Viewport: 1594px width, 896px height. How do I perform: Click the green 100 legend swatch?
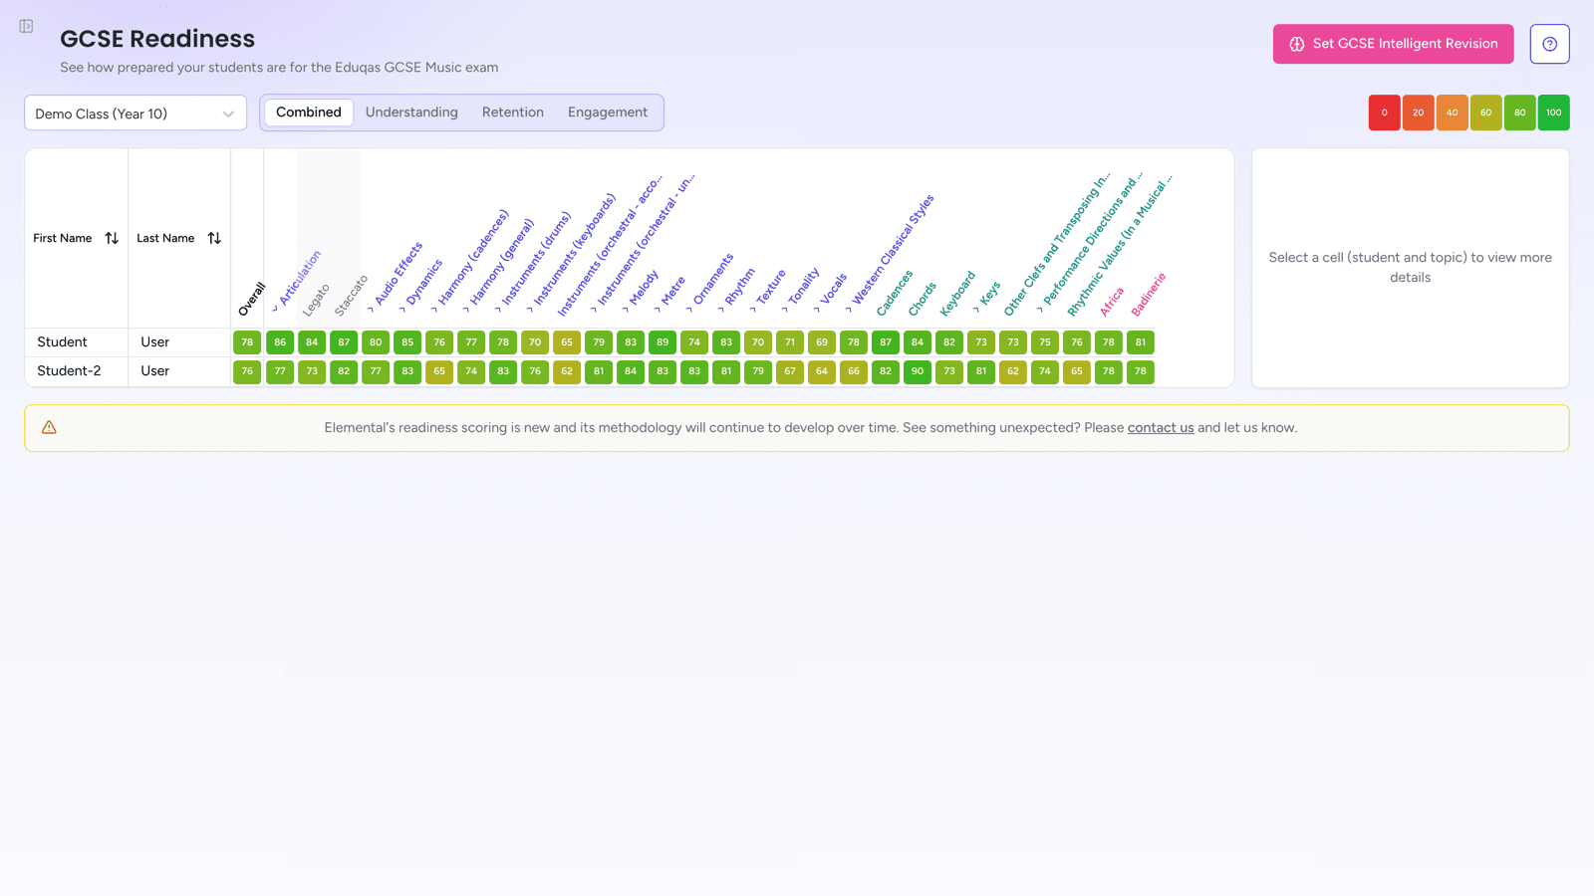1554,112
